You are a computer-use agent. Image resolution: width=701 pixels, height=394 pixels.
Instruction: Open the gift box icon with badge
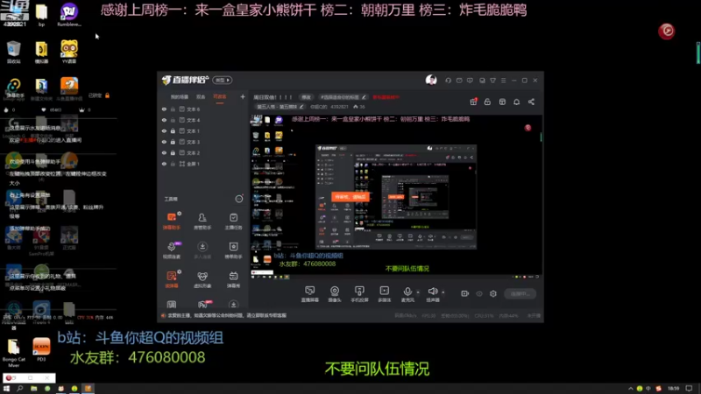tap(473, 102)
